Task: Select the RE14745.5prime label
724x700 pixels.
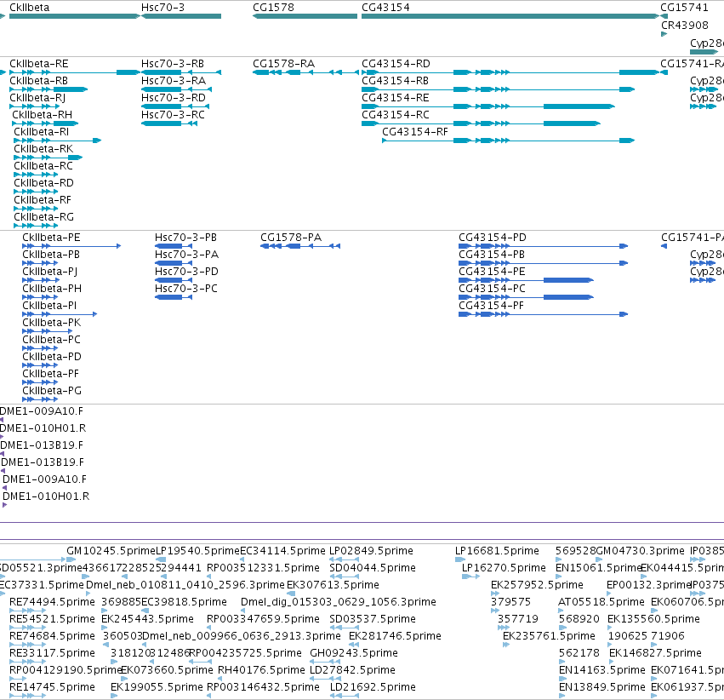Action: pyautogui.click(x=52, y=687)
